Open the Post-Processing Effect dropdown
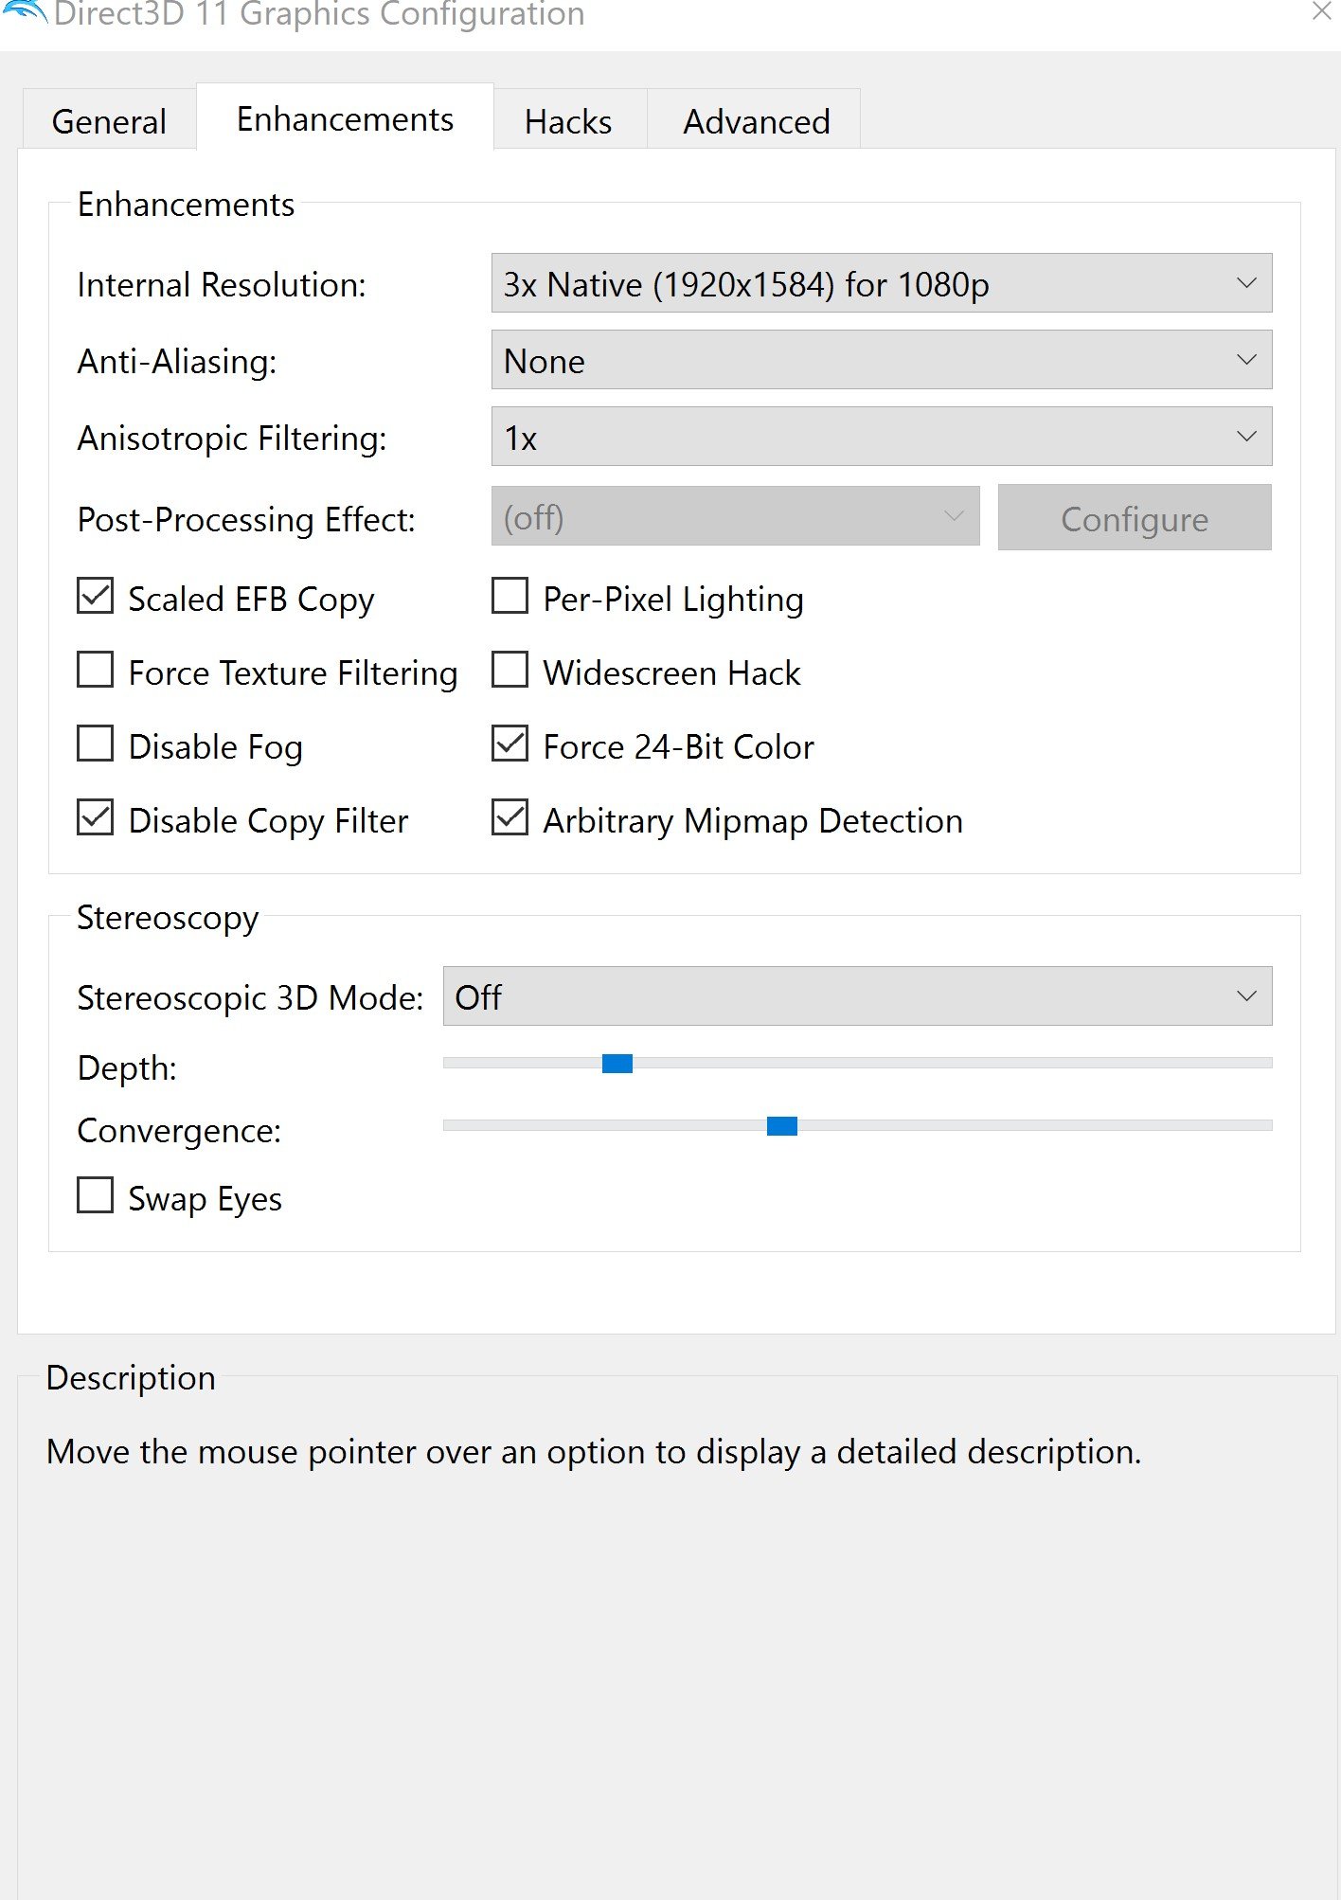 (x=735, y=516)
